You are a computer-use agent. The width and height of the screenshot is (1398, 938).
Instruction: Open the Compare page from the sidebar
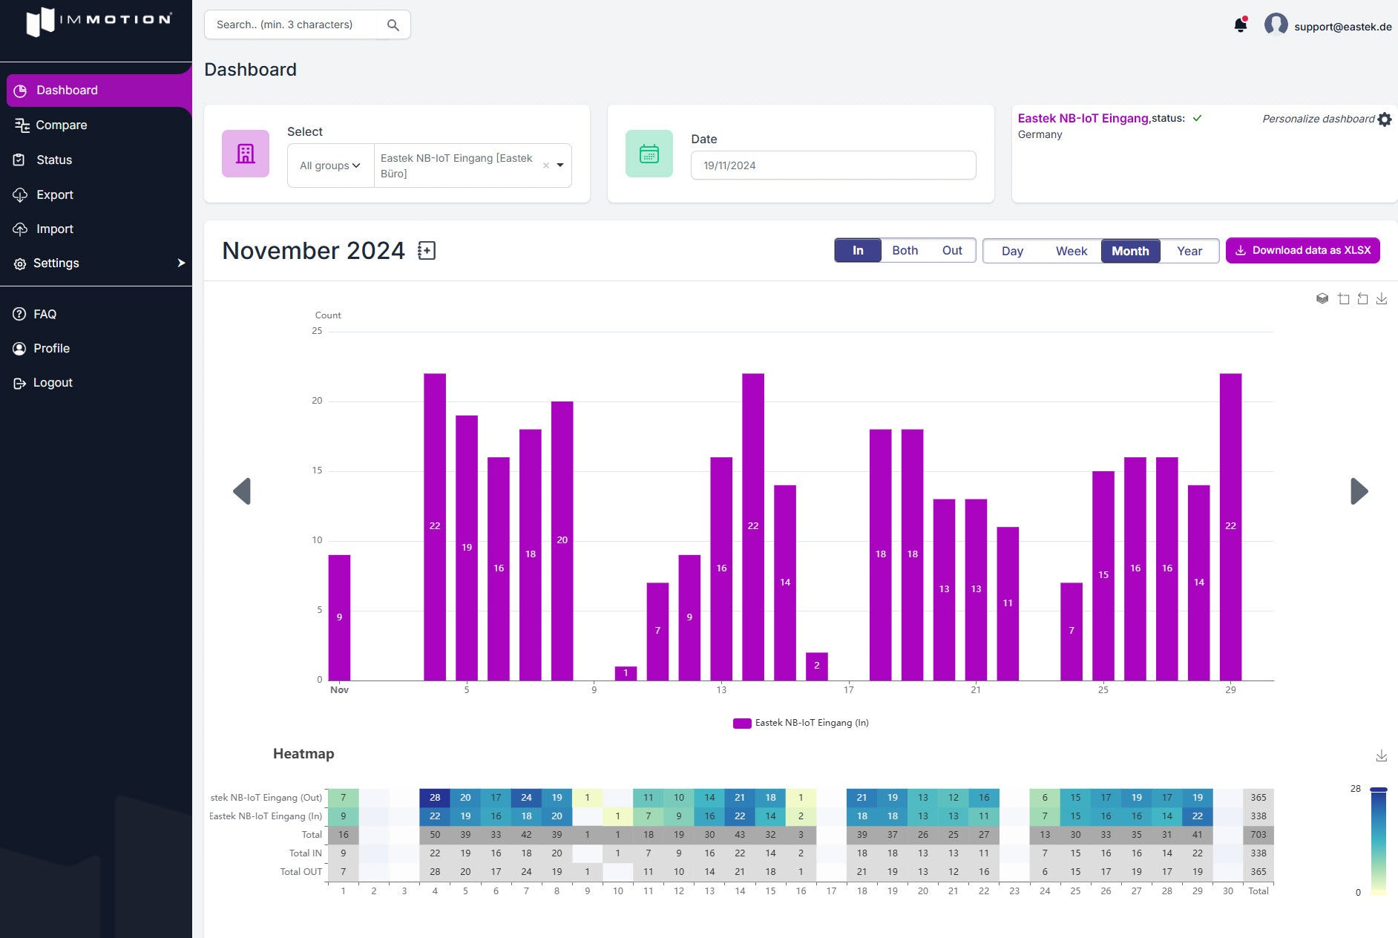pos(62,125)
